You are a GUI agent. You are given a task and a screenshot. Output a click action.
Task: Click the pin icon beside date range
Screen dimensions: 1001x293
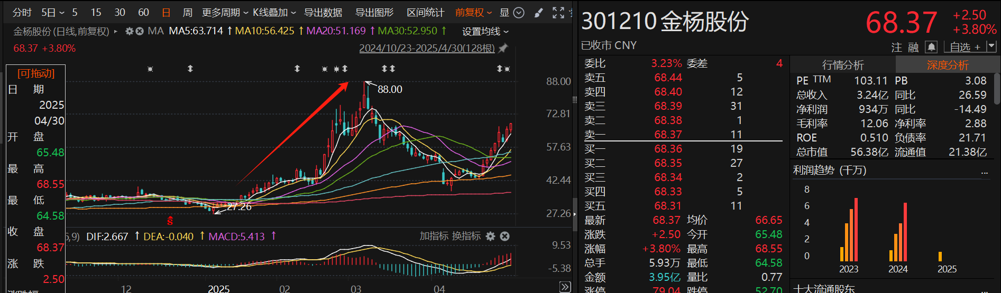503,48
